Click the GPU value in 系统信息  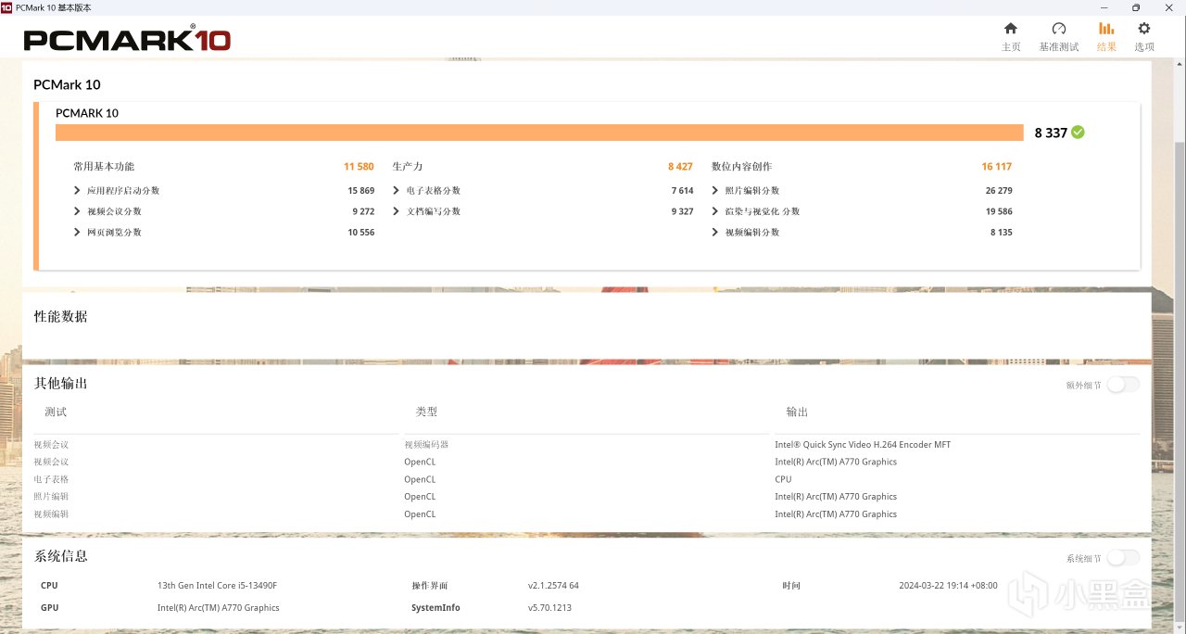(218, 608)
